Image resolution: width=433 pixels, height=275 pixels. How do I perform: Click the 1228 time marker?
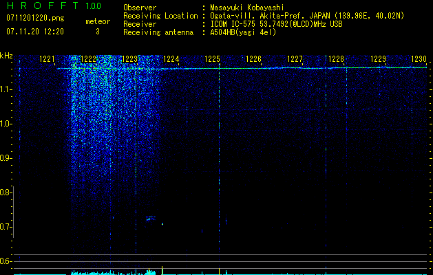[x=337, y=59]
